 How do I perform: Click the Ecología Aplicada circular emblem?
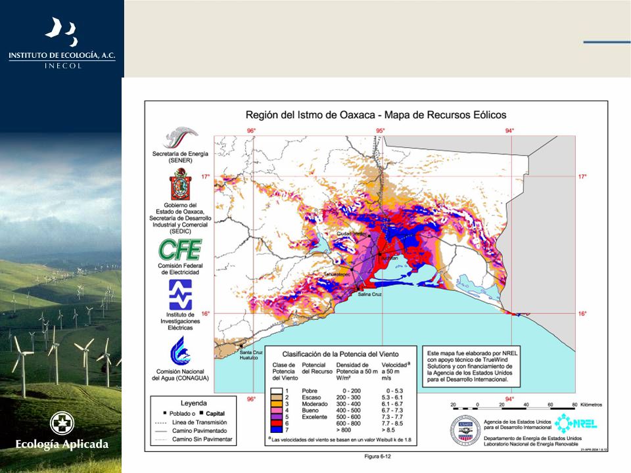click(x=62, y=423)
